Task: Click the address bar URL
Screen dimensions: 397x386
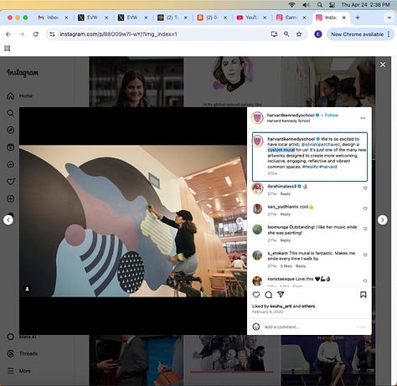Action: pos(118,34)
